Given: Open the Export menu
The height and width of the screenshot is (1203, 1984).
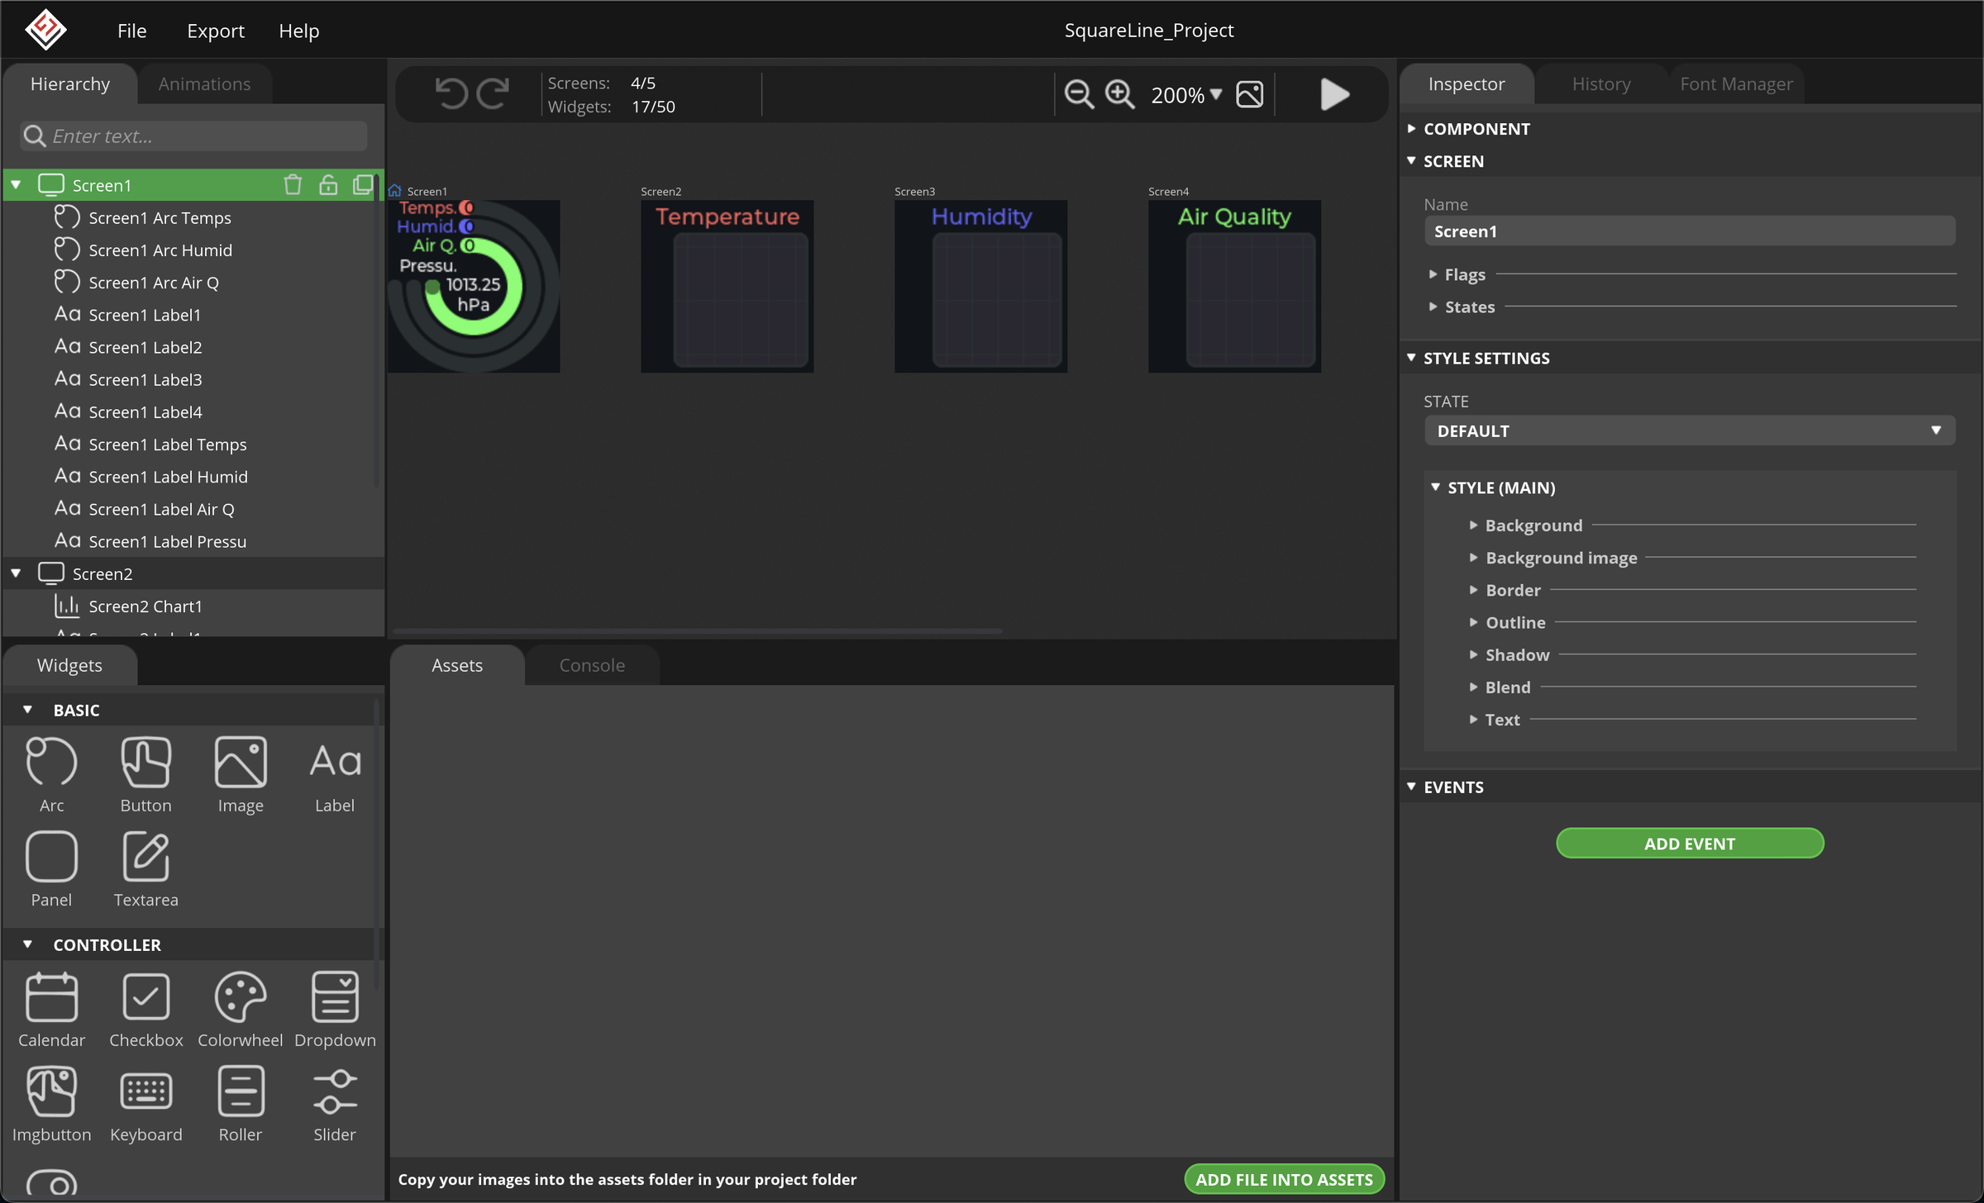Looking at the screenshot, I should 216,31.
